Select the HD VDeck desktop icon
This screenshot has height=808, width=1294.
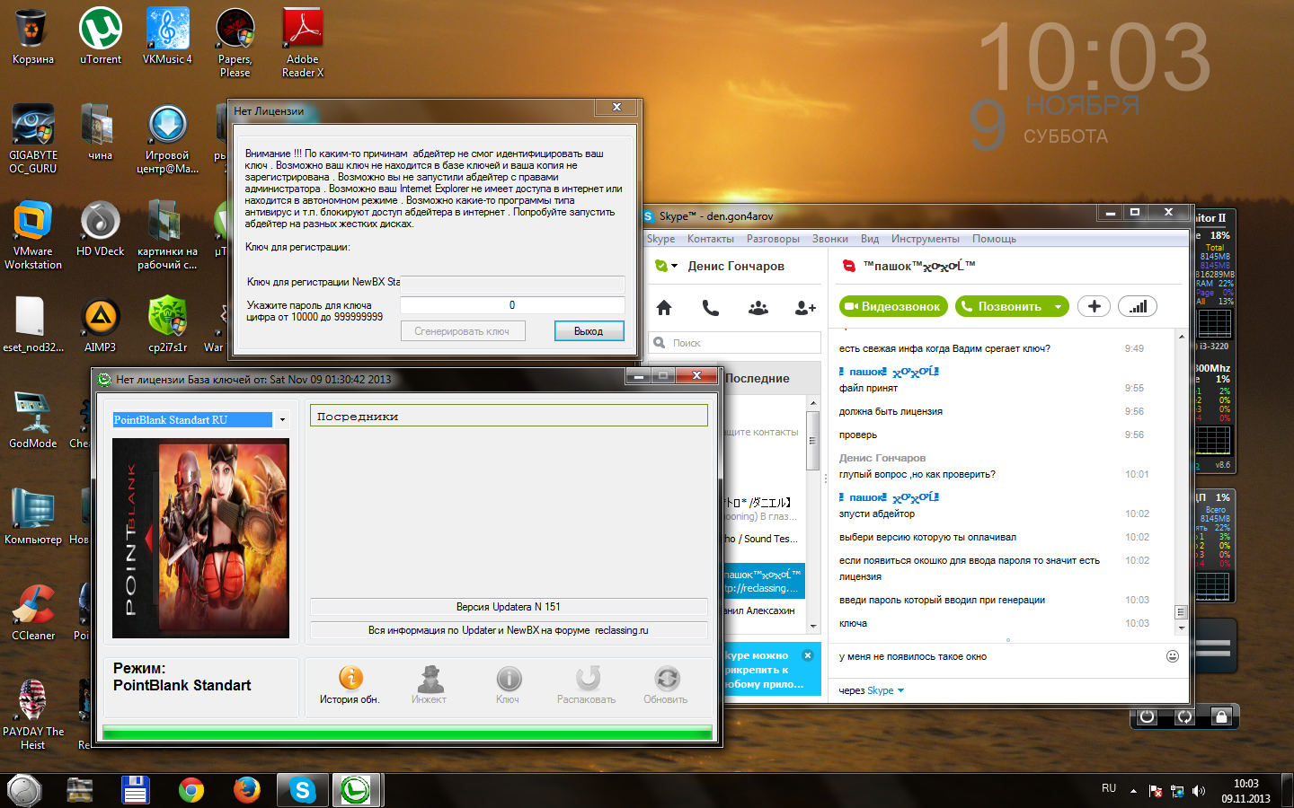pos(101,230)
